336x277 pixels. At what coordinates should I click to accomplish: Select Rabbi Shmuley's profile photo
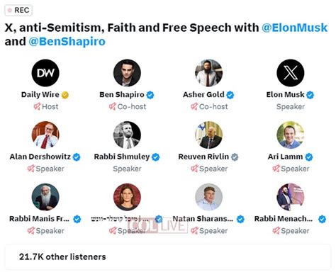[127, 135]
